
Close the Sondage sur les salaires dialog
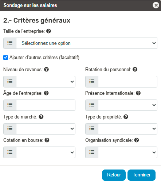(x=156, y=5)
